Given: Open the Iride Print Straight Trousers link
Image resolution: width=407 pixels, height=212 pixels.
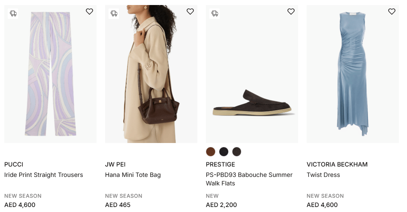Looking at the screenshot, I should [44, 175].
